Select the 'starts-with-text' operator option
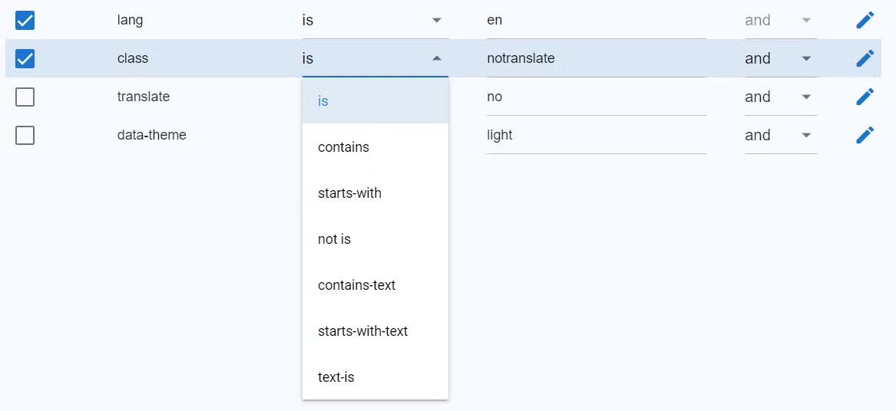This screenshot has width=896, height=411. pyautogui.click(x=375, y=331)
